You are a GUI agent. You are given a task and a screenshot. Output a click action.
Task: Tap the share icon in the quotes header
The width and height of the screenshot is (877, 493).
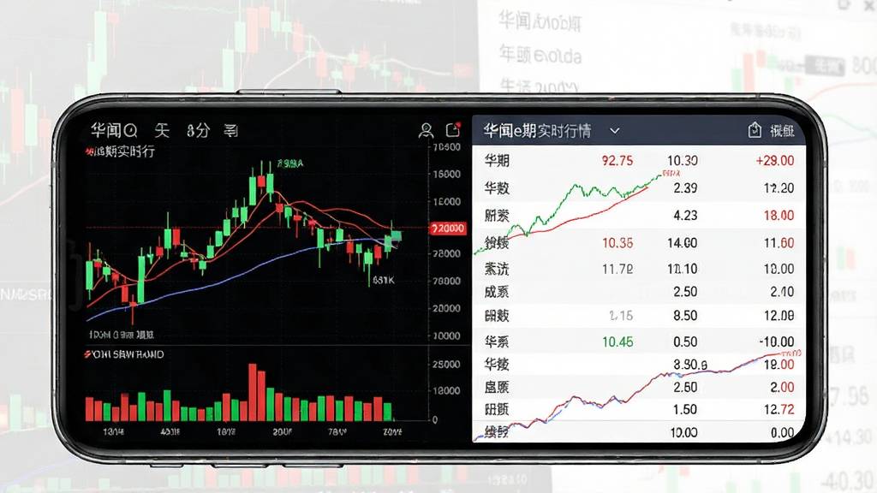pos(755,130)
